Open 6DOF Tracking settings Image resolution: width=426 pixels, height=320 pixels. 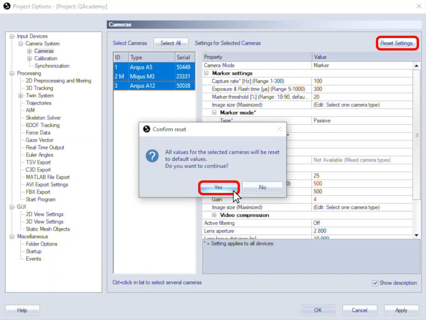(43, 125)
